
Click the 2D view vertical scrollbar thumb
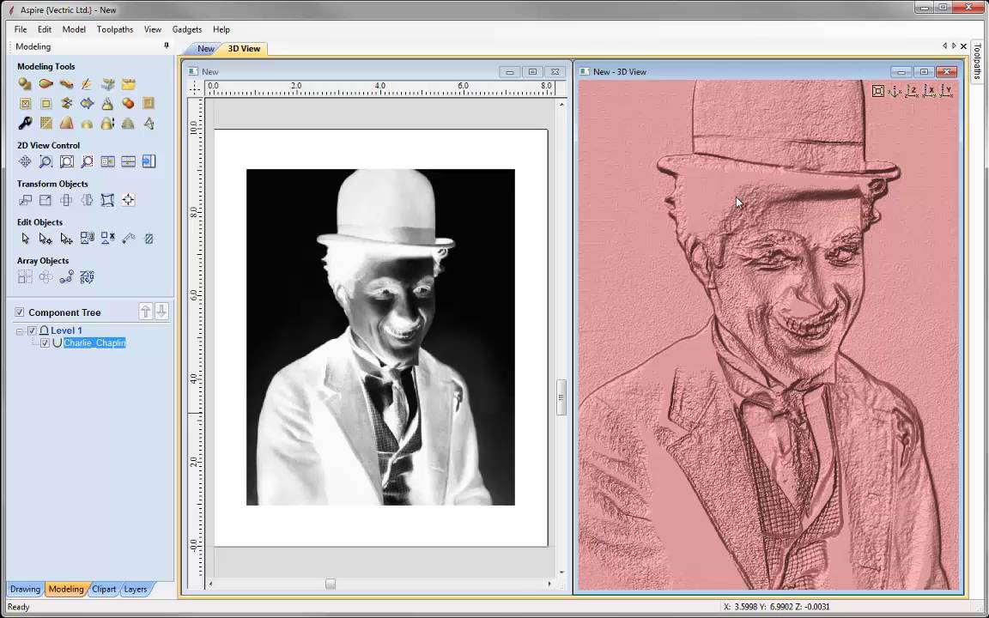tap(561, 397)
